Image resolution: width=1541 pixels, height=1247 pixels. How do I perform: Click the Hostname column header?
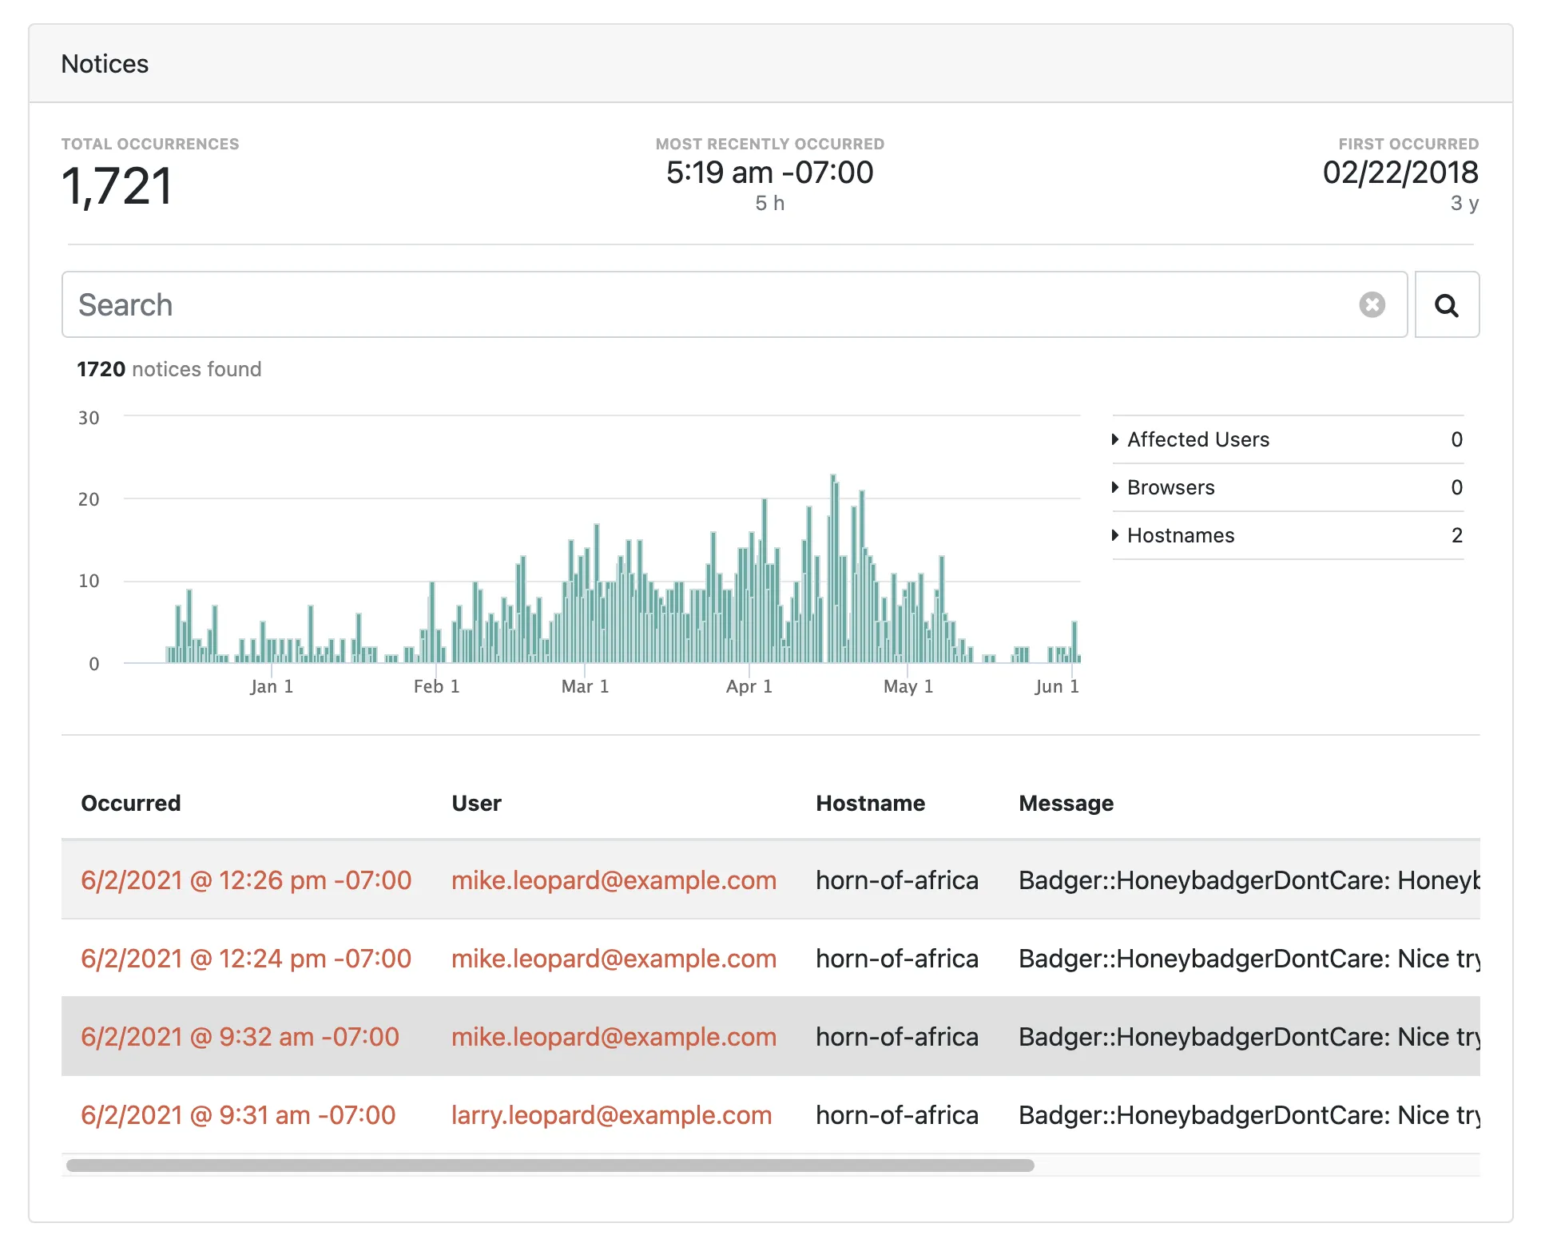point(871,803)
